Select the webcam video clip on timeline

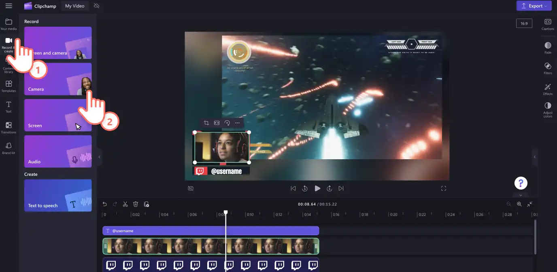[x=211, y=246]
